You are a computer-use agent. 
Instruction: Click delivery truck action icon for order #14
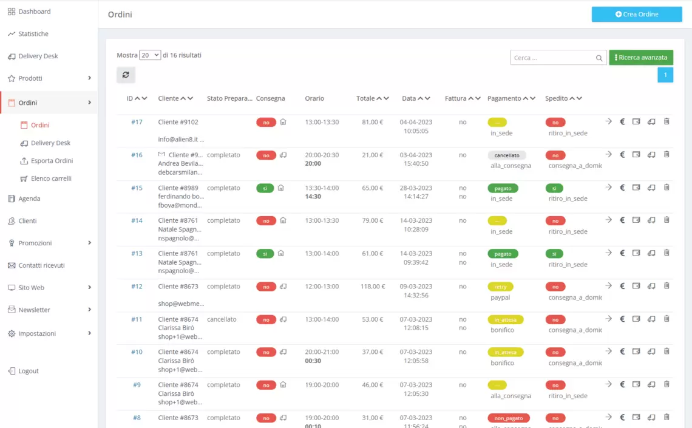point(651,220)
